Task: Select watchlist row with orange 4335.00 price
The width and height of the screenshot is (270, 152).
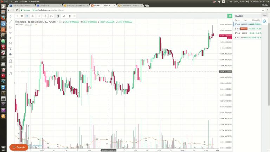Action: tap(247, 28)
